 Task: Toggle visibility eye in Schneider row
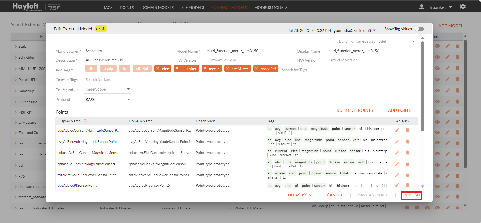click(437, 57)
